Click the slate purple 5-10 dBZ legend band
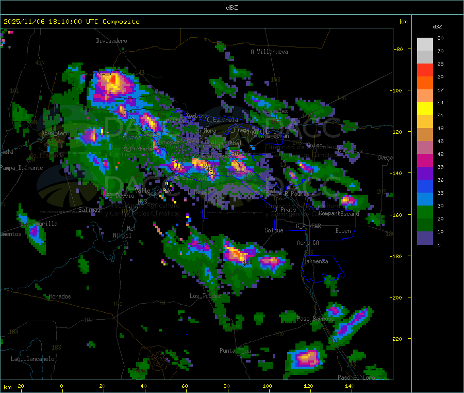The image size is (464, 393). [425, 238]
